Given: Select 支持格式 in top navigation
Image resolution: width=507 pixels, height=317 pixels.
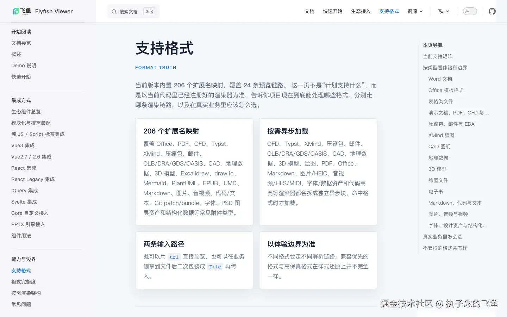Looking at the screenshot, I should [389, 11].
